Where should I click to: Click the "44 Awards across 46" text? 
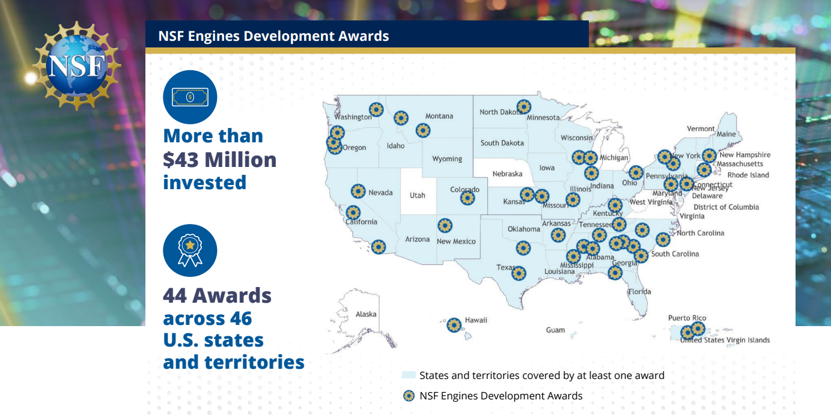coord(217,306)
